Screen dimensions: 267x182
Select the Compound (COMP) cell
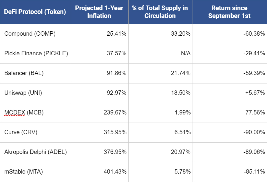(35, 34)
